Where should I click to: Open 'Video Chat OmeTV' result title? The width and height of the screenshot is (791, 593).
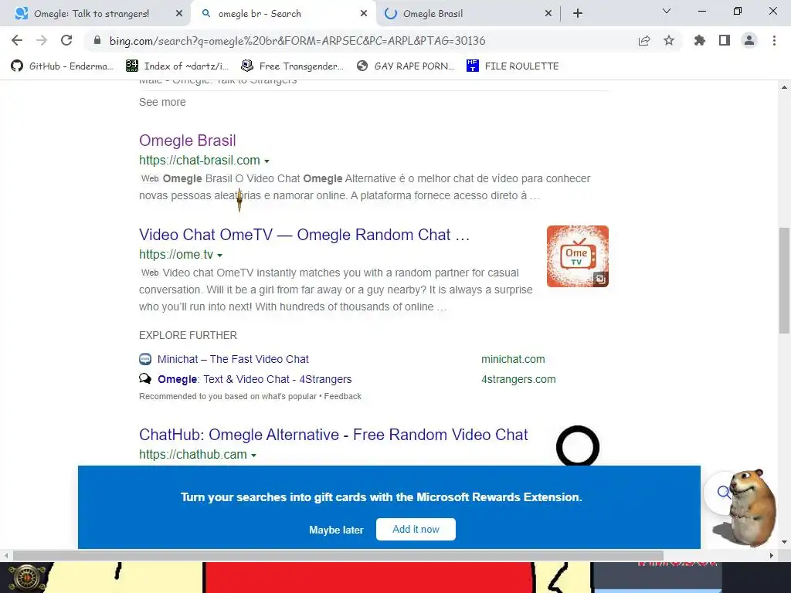pyautogui.click(x=304, y=235)
